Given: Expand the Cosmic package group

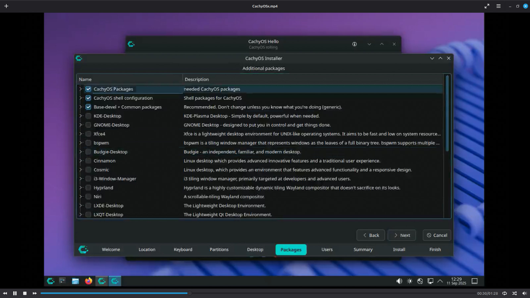Looking at the screenshot, I should coord(80,170).
